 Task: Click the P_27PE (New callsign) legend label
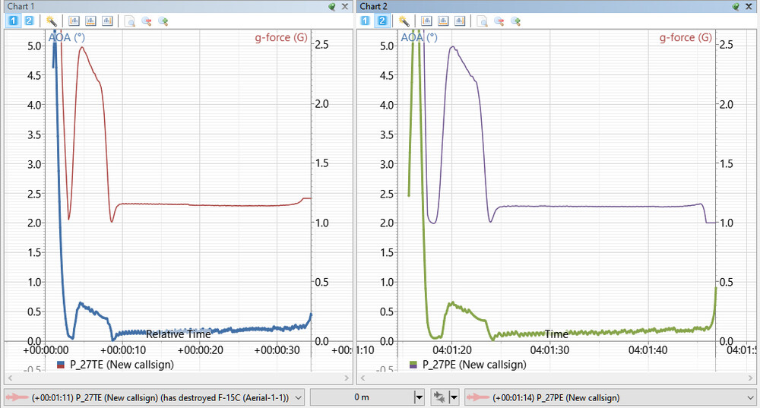tap(474, 365)
